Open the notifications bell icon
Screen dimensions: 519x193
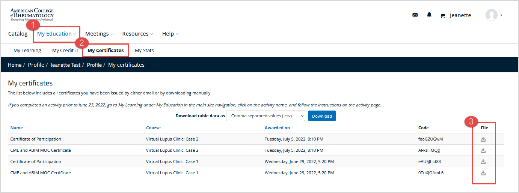click(429, 15)
